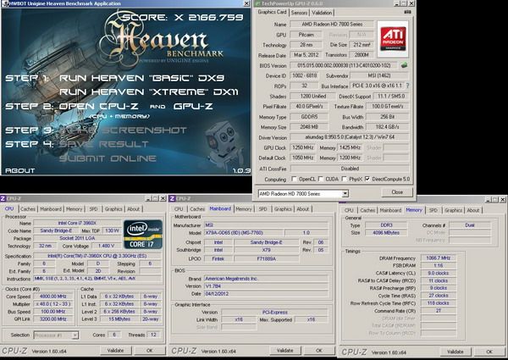Click GPU-Z link in Heaven step 2
This screenshot has height=360, width=508.
[x=193, y=106]
